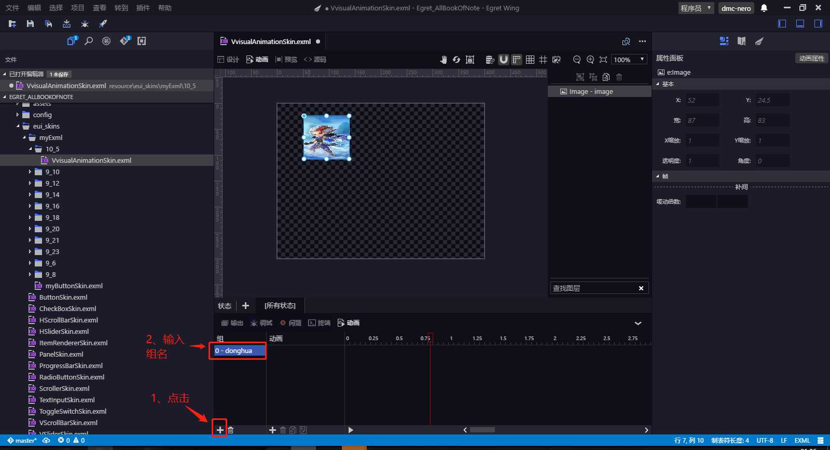Click the new project icon in toolbar

click(12, 24)
